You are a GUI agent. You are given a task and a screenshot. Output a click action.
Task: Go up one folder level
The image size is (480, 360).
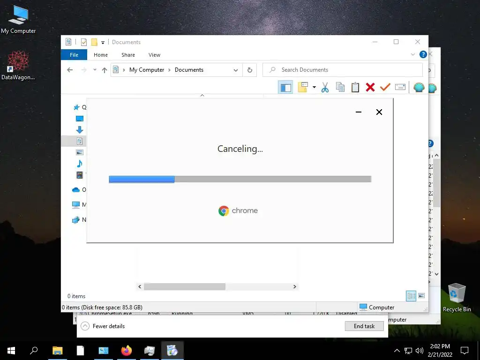point(105,70)
